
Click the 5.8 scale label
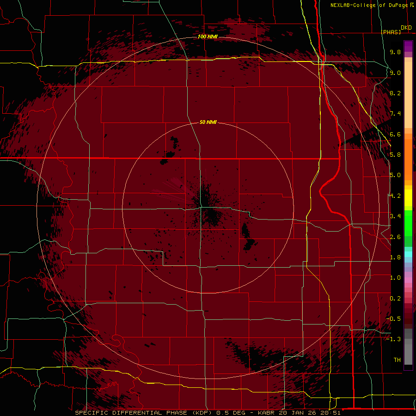tap(395, 155)
